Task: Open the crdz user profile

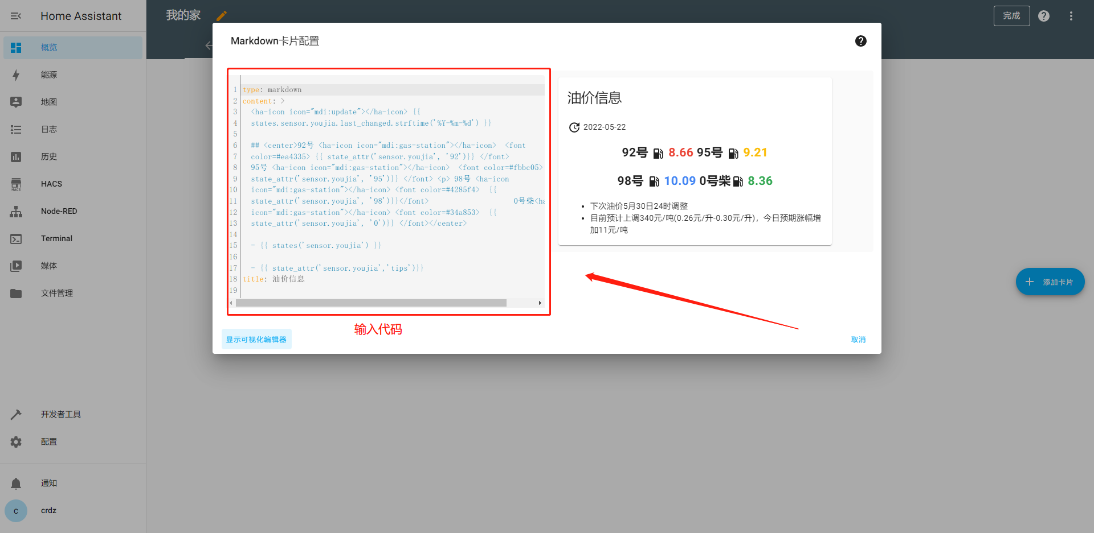Action: 48,511
